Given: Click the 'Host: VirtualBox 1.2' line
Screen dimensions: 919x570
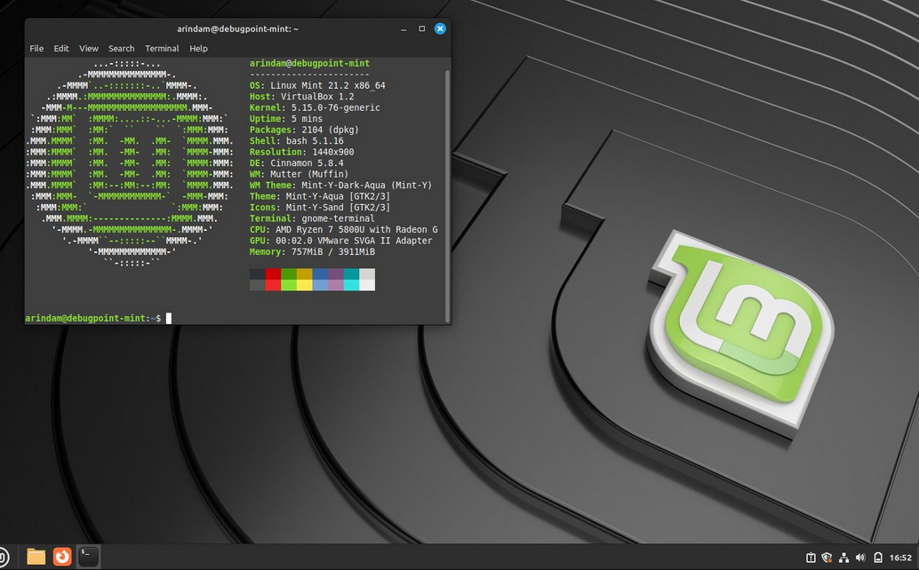Looking at the screenshot, I should pyautogui.click(x=302, y=97).
